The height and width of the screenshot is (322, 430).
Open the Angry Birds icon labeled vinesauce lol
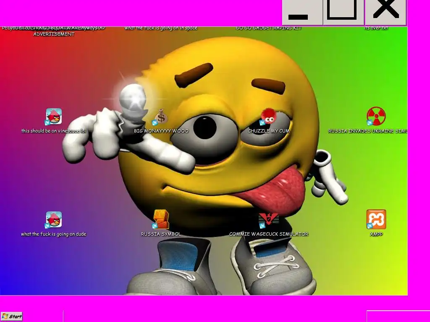click(54, 117)
